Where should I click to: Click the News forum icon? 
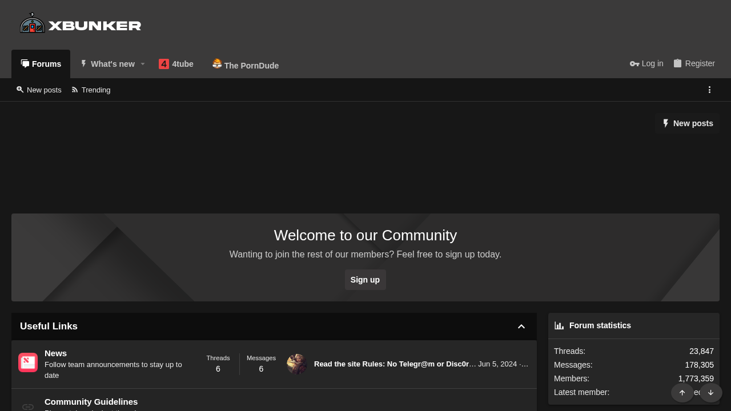coord(28,362)
